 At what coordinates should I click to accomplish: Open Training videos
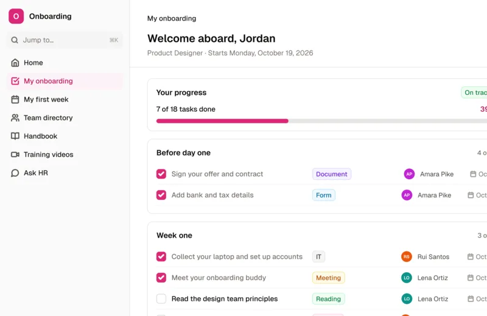click(65, 154)
